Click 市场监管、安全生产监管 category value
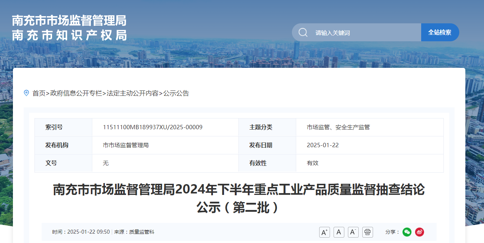This screenshot has height=243, width=484. 338,127
